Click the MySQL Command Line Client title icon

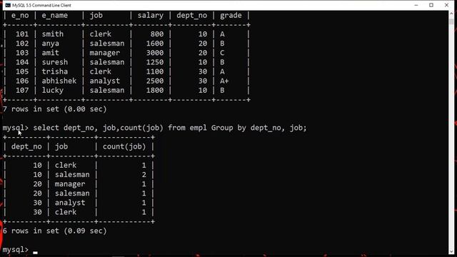point(8,5)
